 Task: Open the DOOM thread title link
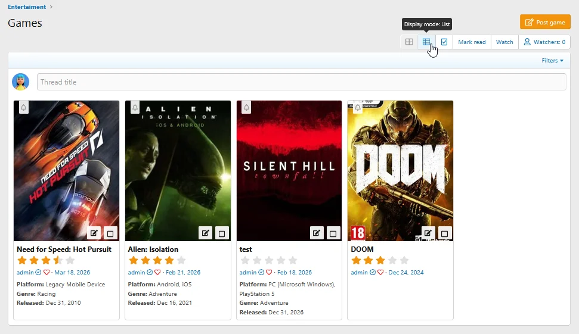click(362, 249)
